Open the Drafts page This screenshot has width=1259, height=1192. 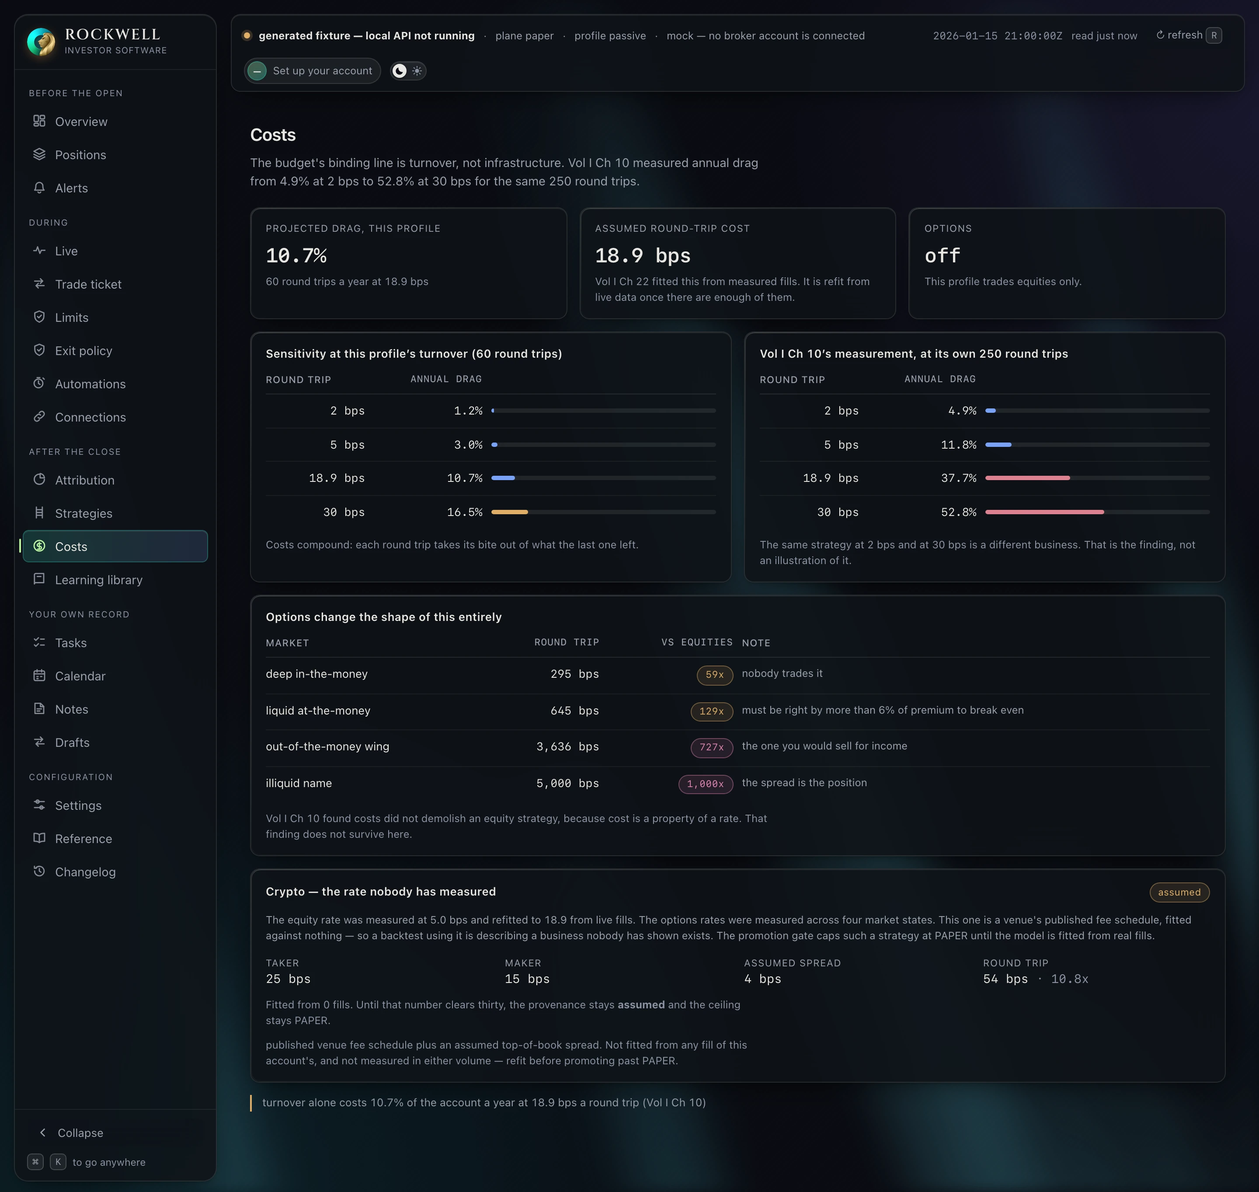tap(115, 742)
